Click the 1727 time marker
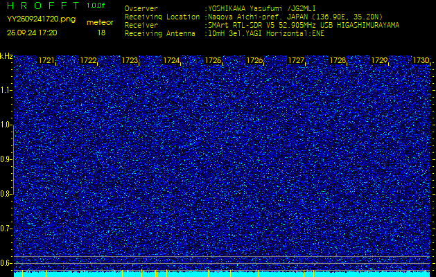Viewport: 436px width, 277px height. pos(296,60)
